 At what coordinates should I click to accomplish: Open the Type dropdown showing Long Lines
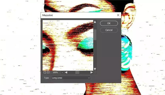pyautogui.click(x=71, y=78)
